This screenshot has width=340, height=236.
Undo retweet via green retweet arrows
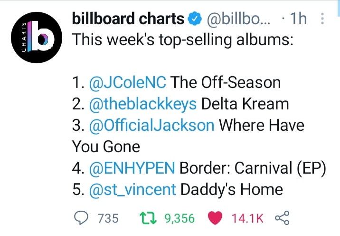pos(148,218)
